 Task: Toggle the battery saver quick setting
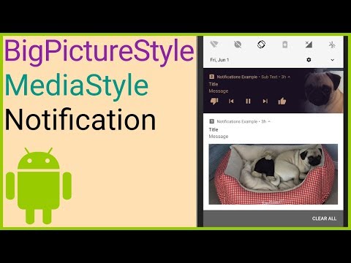pos(284,45)
